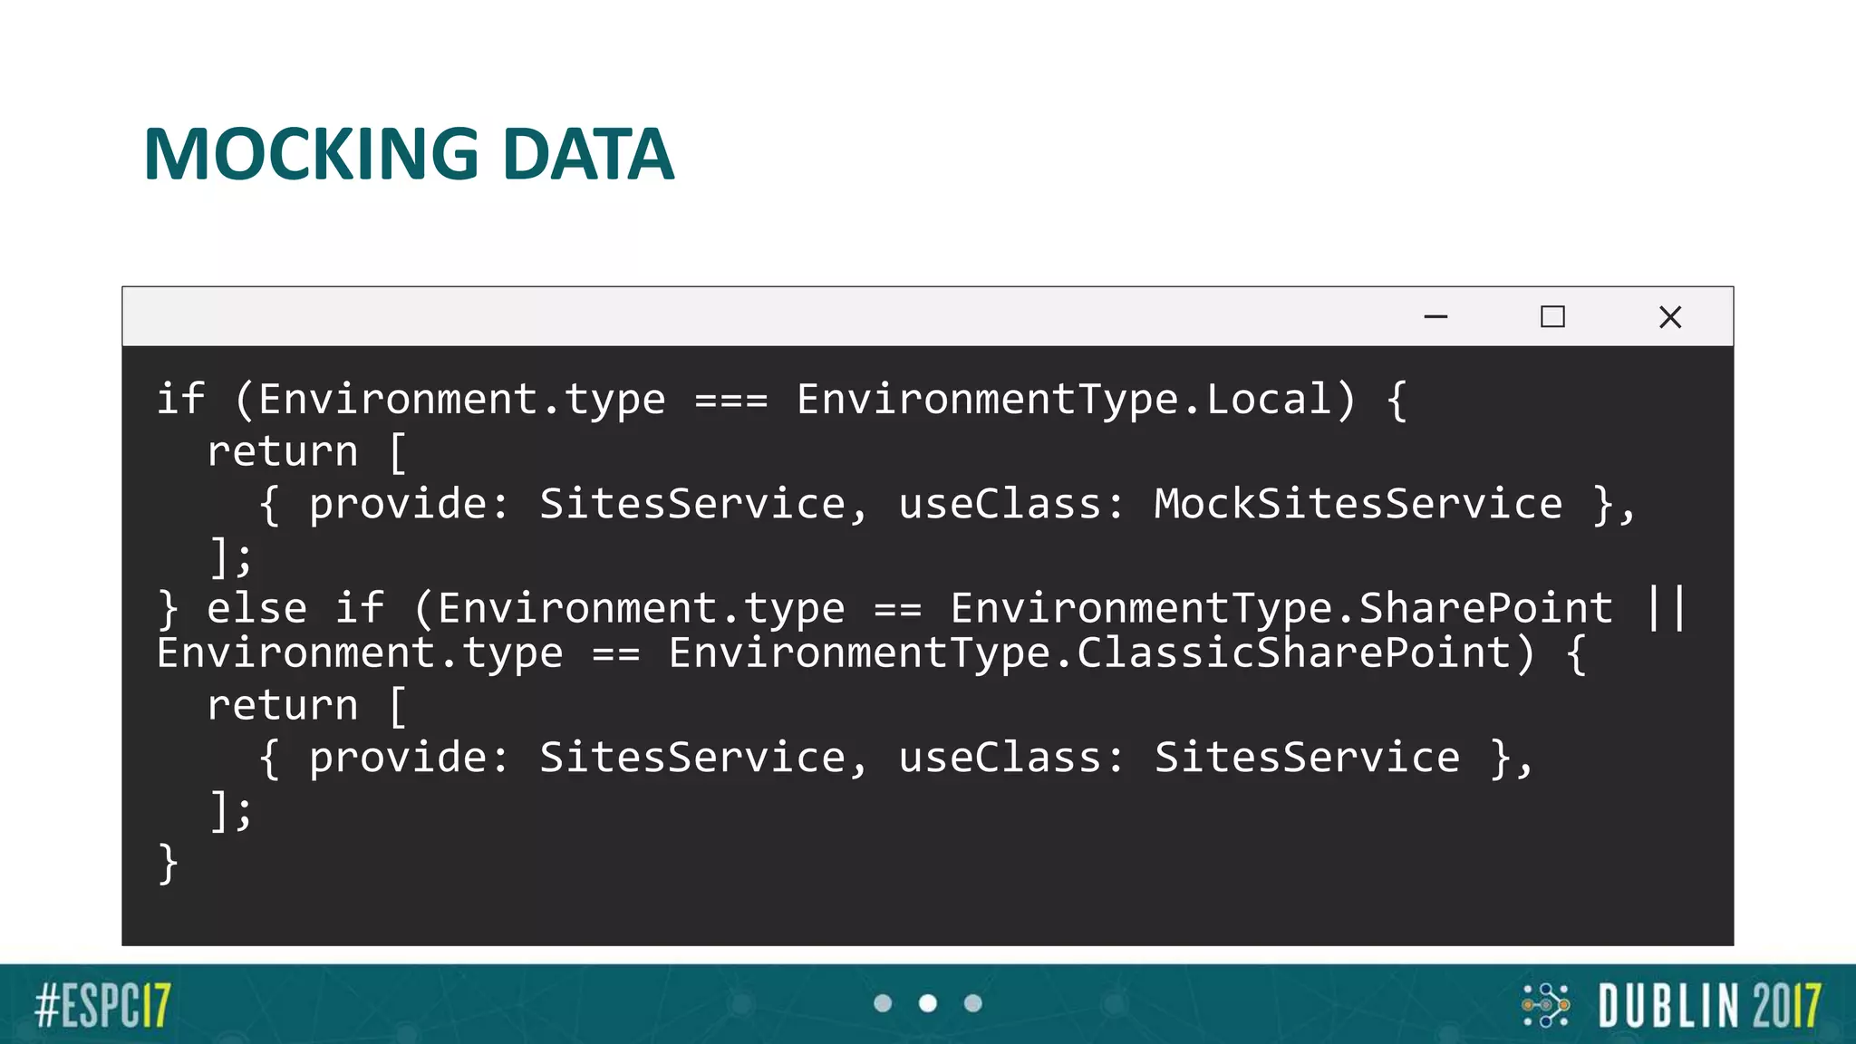
Task: Click the bright middle pagination dot
Action: coord(928,1003)
